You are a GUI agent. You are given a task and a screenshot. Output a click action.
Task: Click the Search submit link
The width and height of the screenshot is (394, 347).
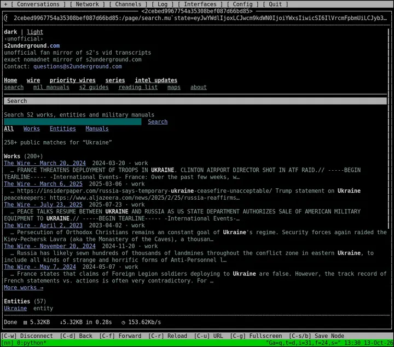pyautogui.click(x=158, y=122)
